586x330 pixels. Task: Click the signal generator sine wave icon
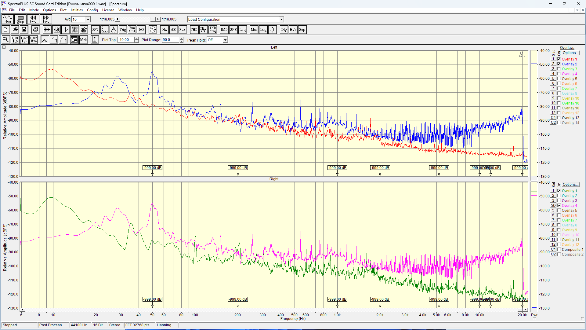click(153, 30)
